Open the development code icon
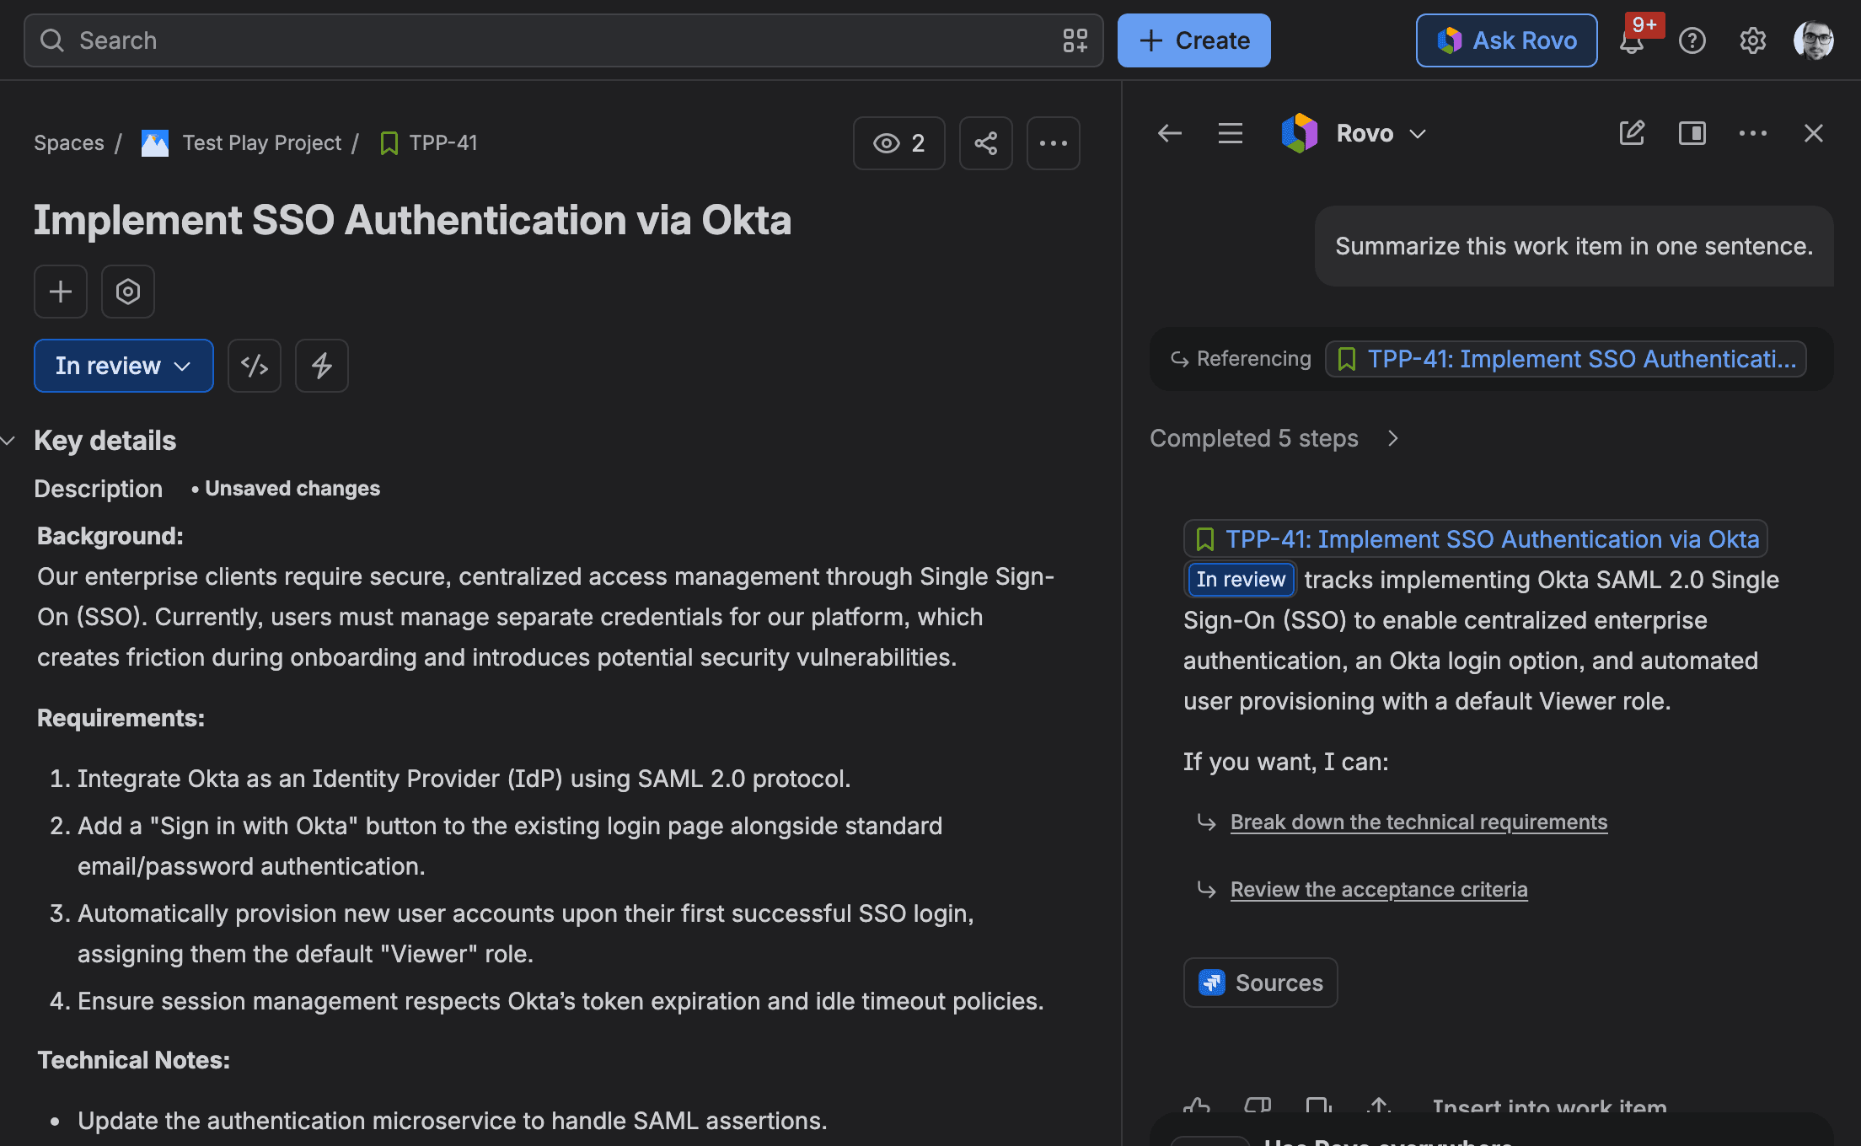This screenshot has height=1146, width=1861. click(255, 366)
